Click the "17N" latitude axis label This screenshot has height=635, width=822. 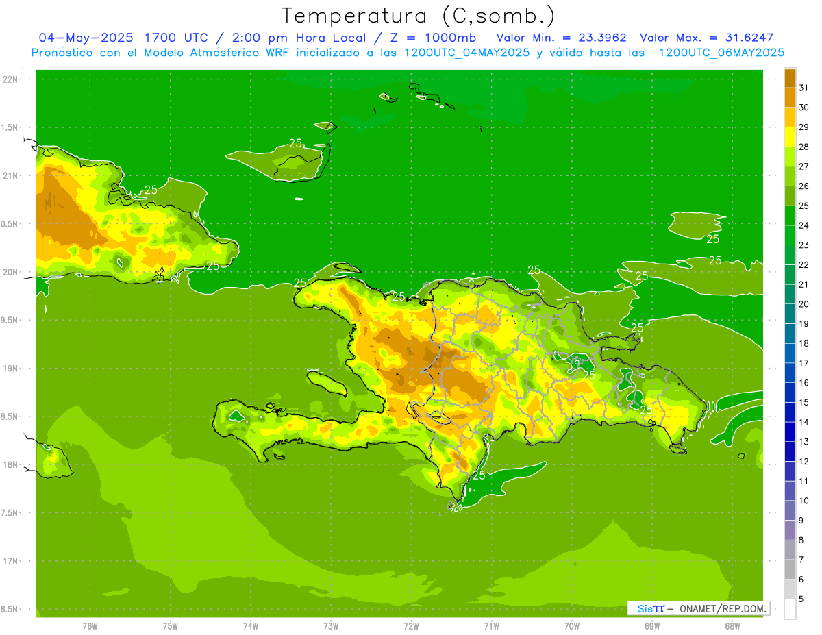[x=10, y=562]
